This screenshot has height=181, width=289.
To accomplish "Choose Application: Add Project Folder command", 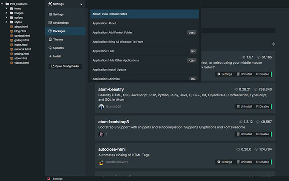I will [x=144, y=33].
